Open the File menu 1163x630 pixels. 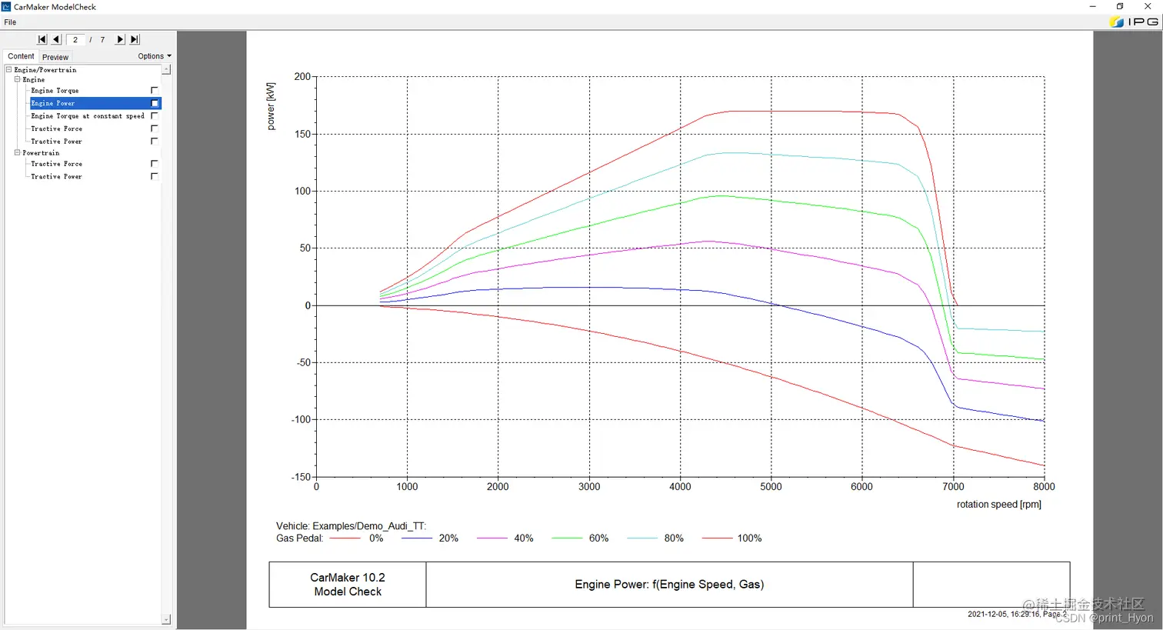coord(10,22)
